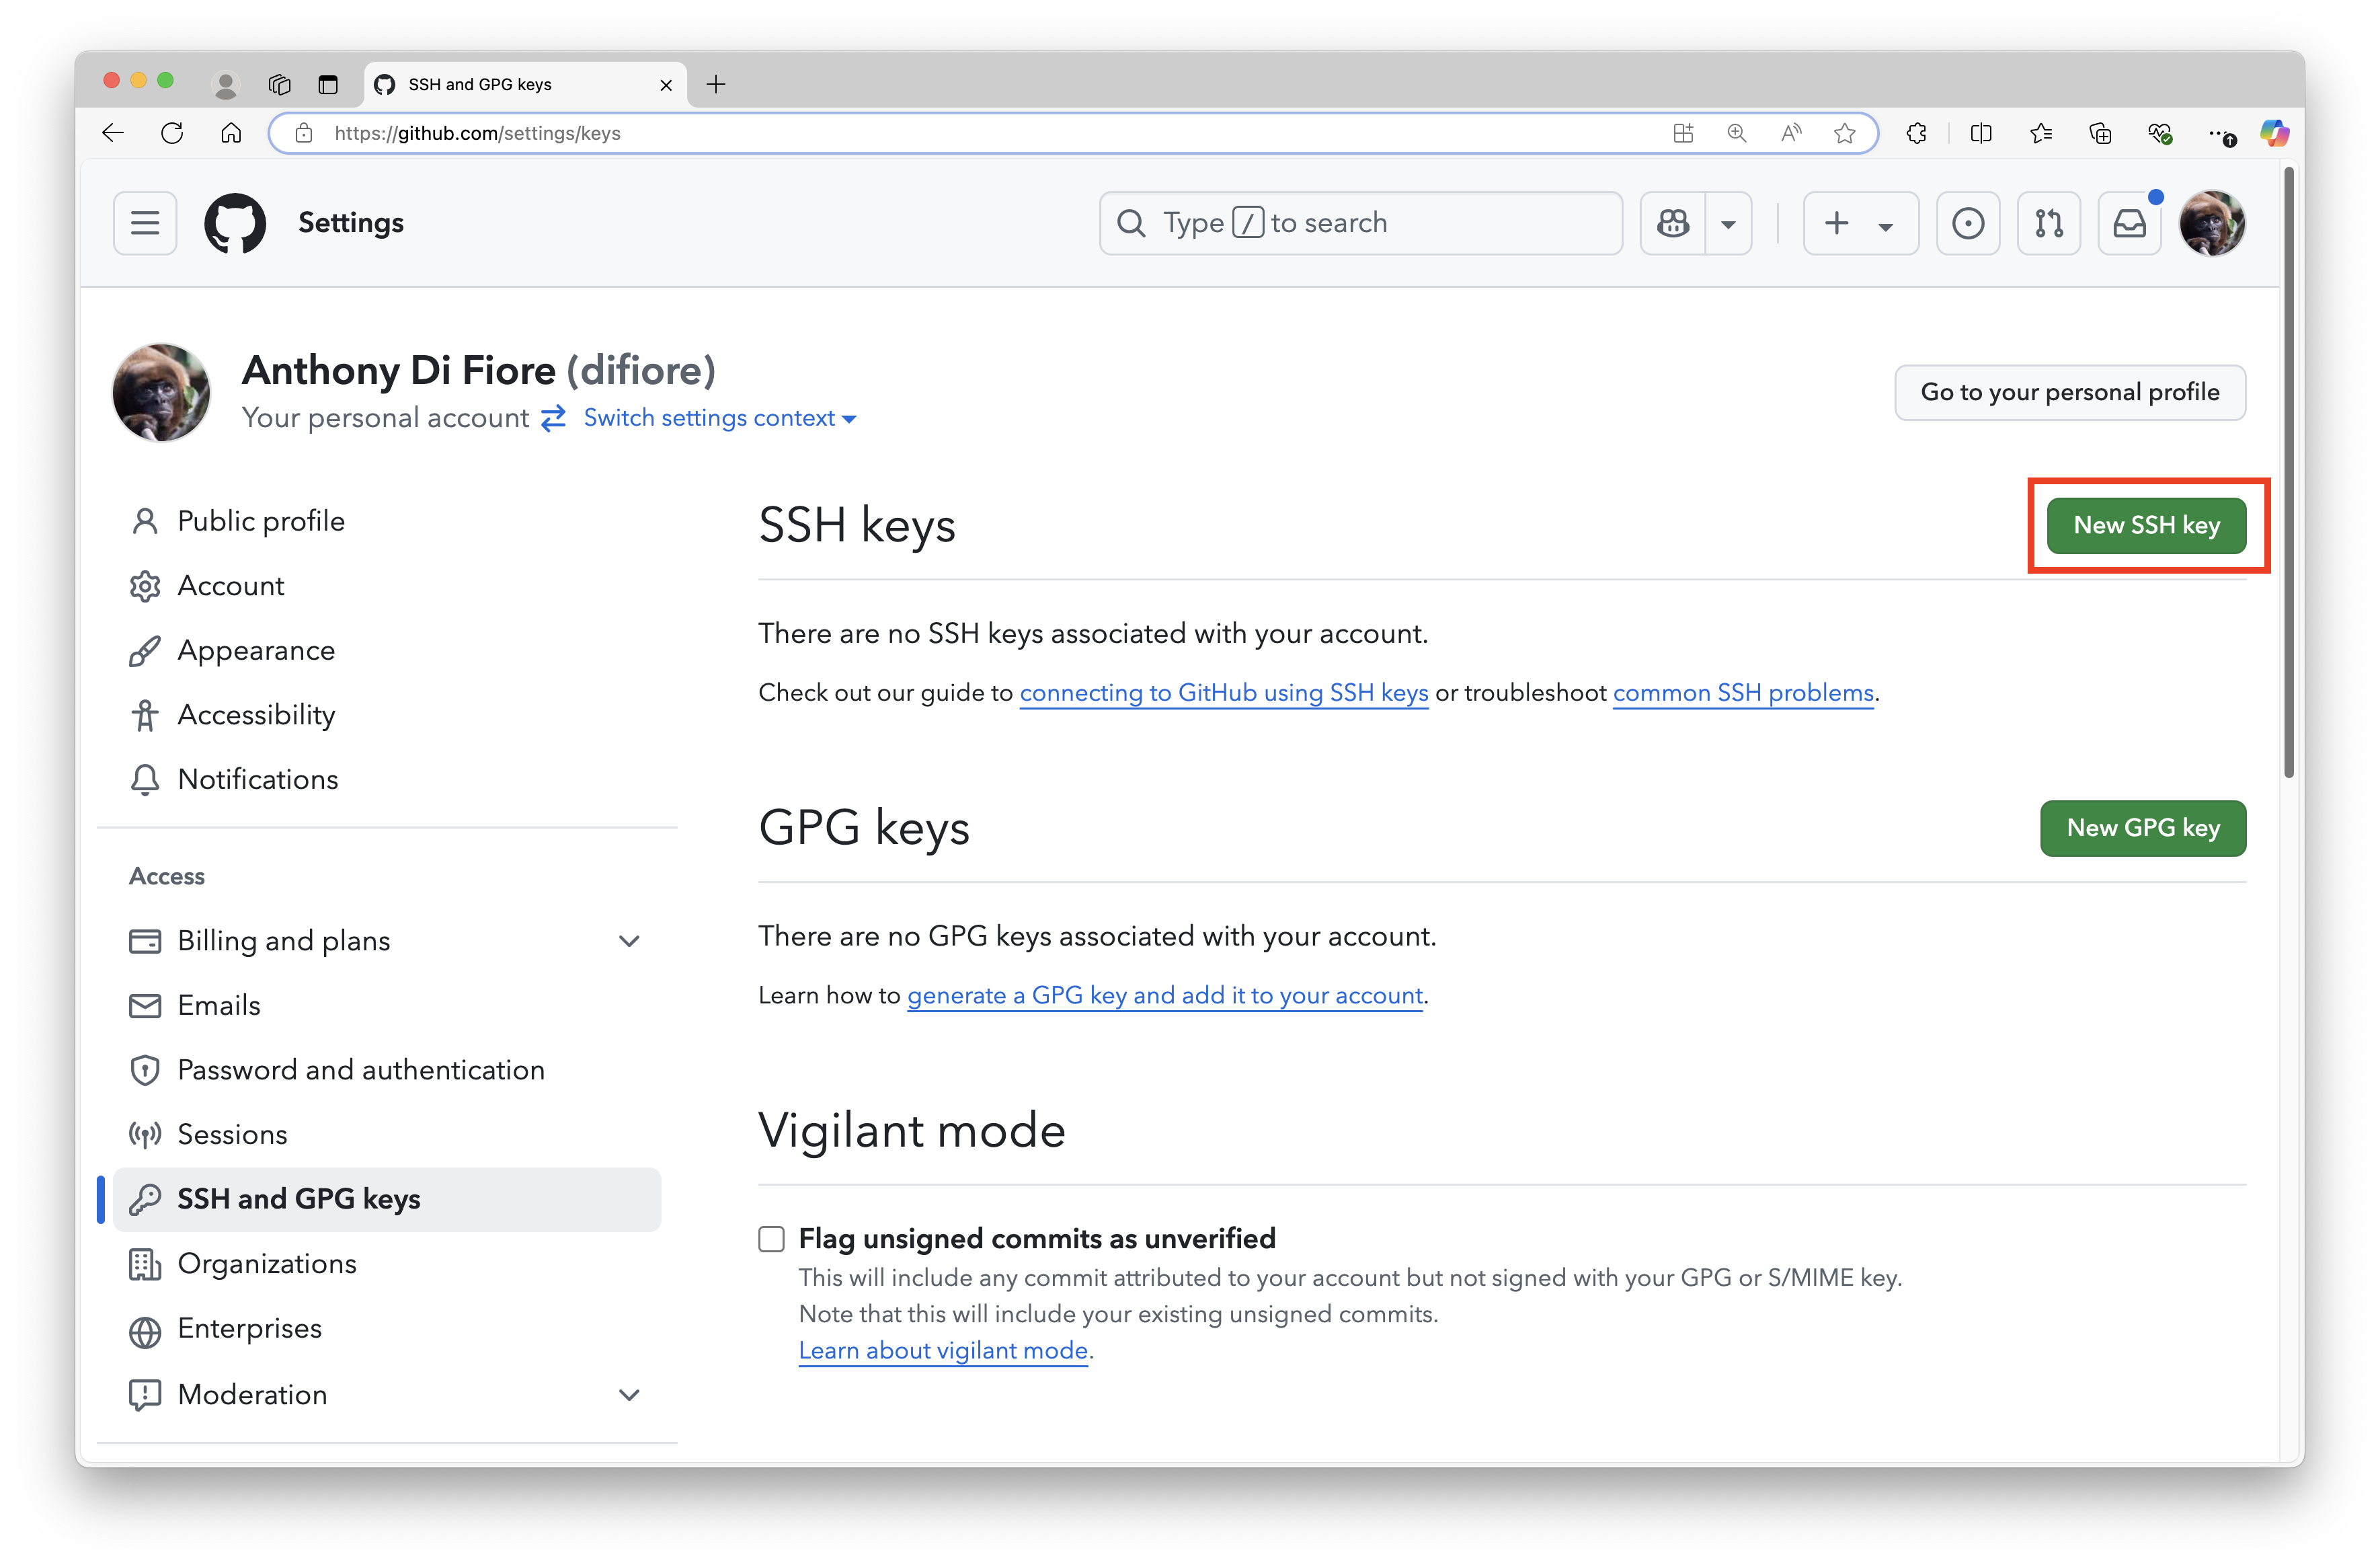The image size is (2380, 1567).
Task: Click the GitHub Octocat logo
Action: point(235,222)
